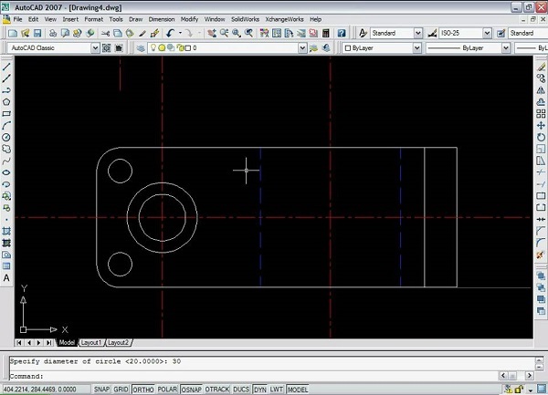This screenshot has width=548, height=395.
Task: Toggle ORTHO mode in status bar
Action: coord(143,389)
